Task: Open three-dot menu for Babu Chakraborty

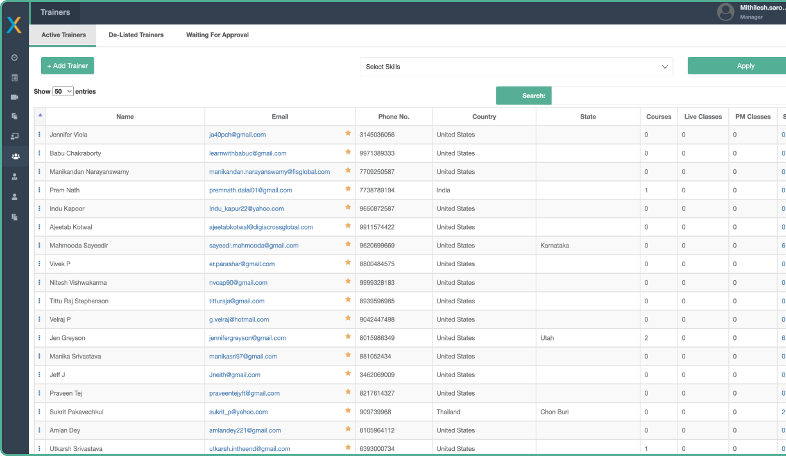Action: (x=39, y=153)
